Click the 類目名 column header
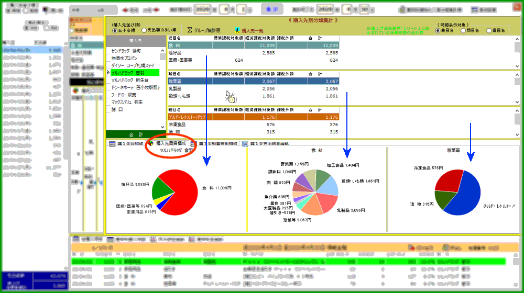 tap(190, 74)
